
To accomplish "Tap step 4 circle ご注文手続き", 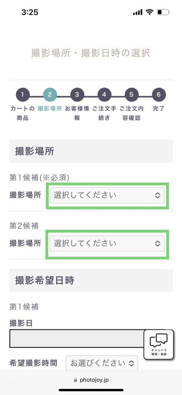I will click(x=104, y=95).
